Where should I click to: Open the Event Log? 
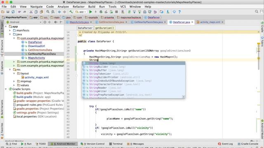tap(225, 144)
